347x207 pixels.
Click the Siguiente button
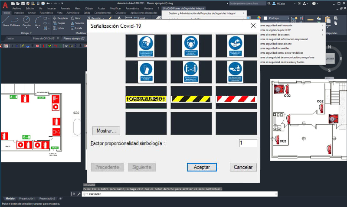pyautogui.click(x=142, y=167)
